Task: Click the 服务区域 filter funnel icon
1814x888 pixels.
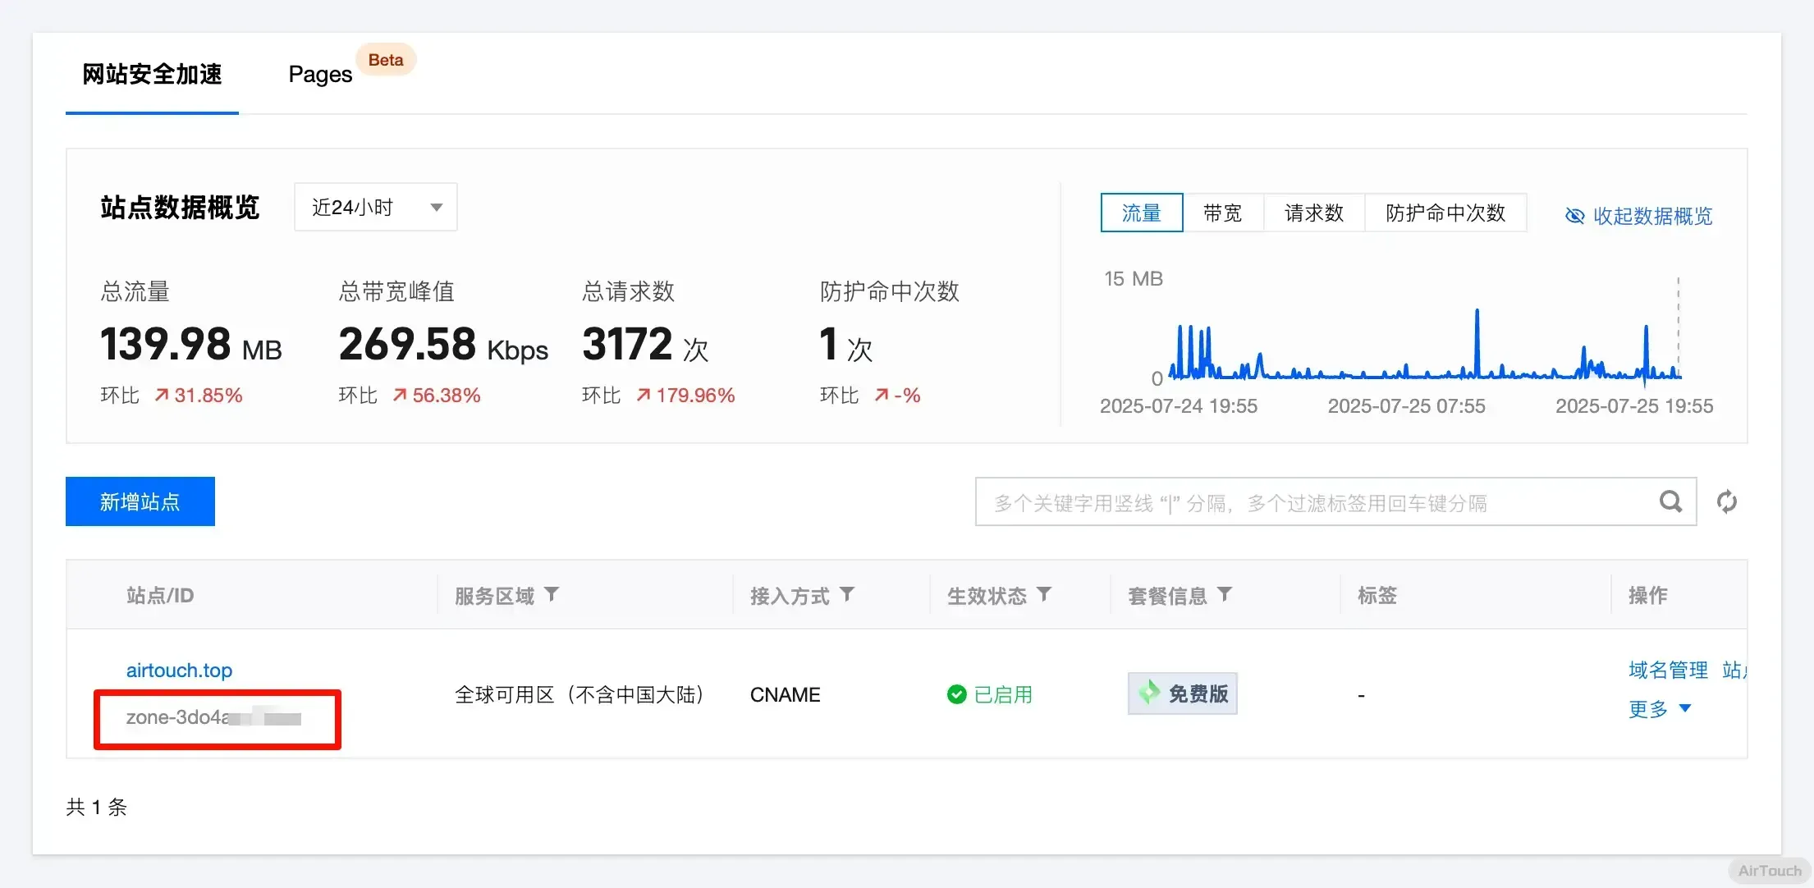Action: pyautogui.click(x=552, y=594)
